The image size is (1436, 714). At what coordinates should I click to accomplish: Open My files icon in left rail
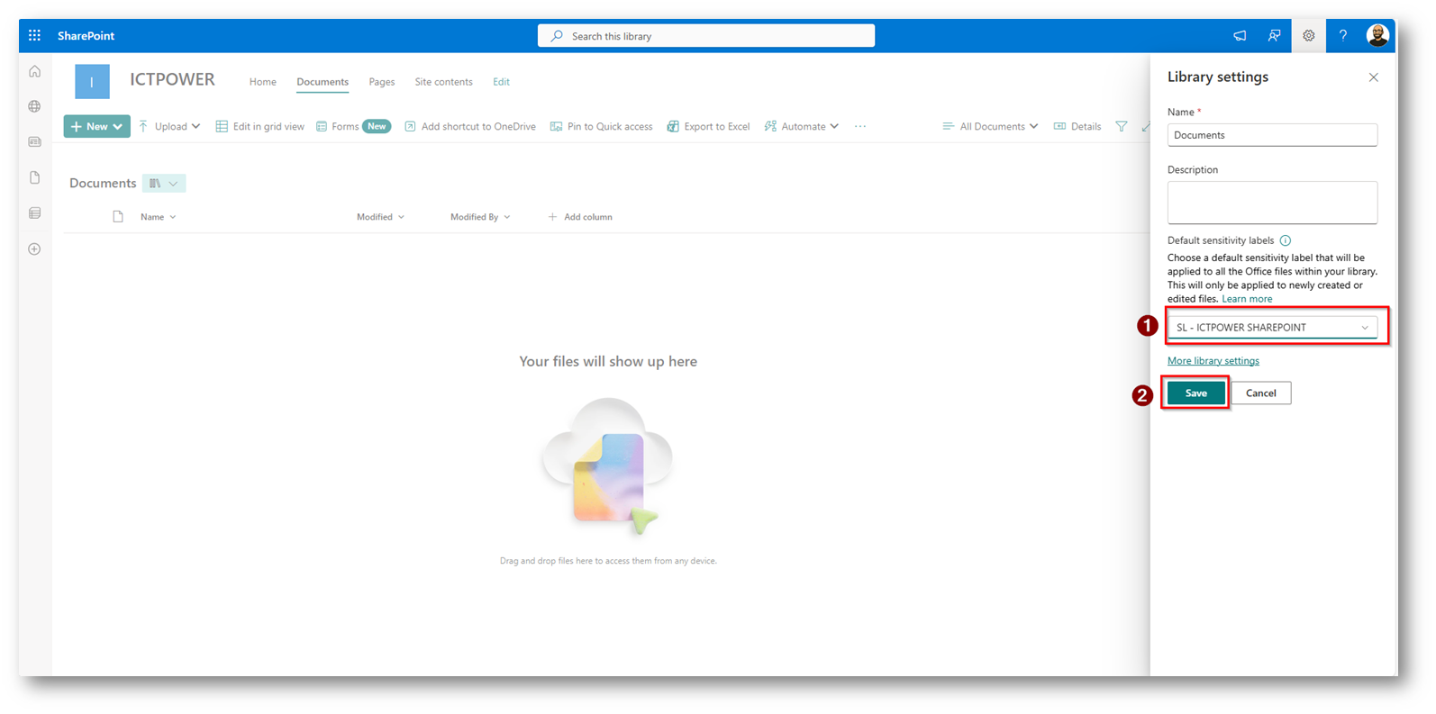[34, 177]
